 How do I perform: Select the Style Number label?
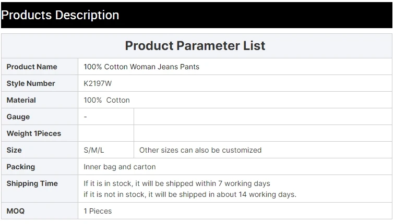click(31, 83)
